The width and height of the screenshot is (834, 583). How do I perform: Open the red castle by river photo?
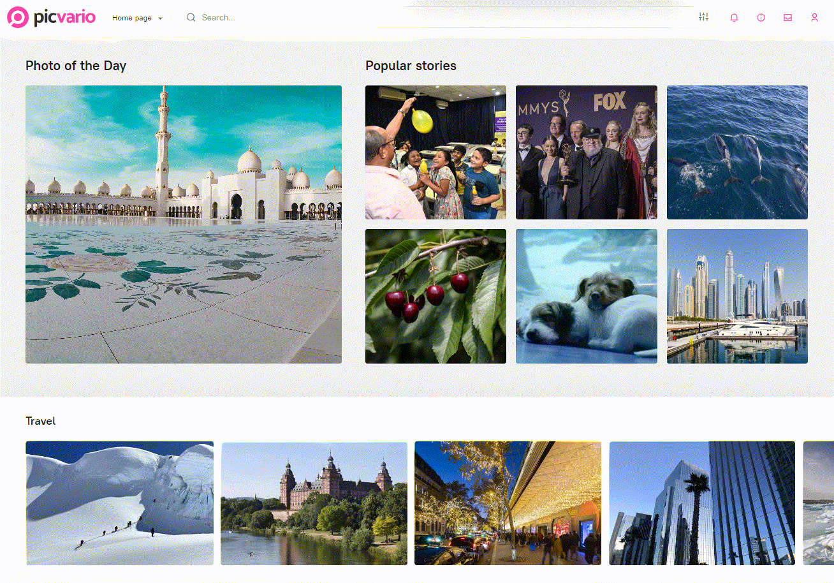coord(314,503)
